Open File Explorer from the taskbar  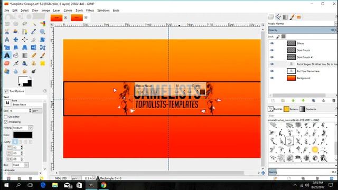click(x=55, y=185)
